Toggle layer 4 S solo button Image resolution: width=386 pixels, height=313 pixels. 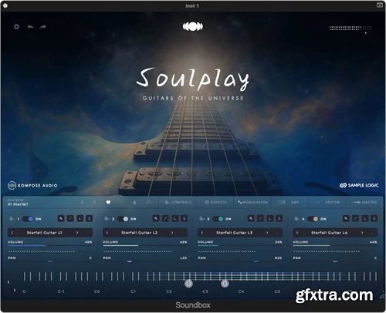[x=374, y=218]
